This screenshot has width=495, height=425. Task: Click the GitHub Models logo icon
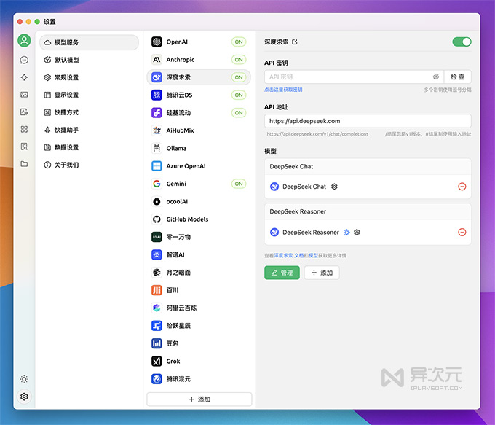[157, 219]
